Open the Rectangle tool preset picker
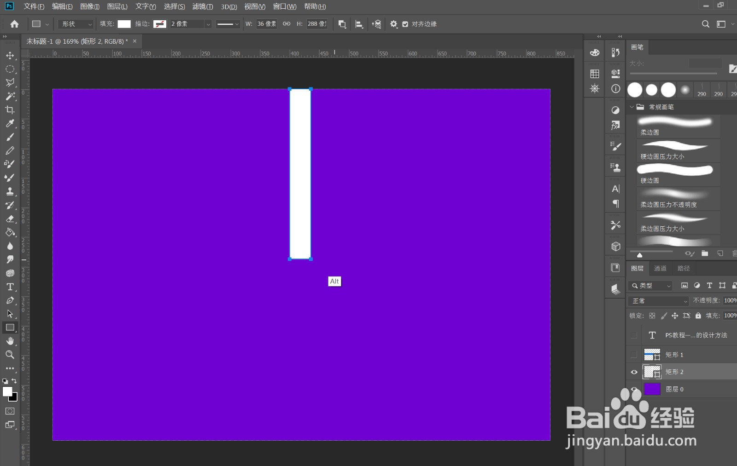This screenshot has height=466, width=737. pos(40,24)
